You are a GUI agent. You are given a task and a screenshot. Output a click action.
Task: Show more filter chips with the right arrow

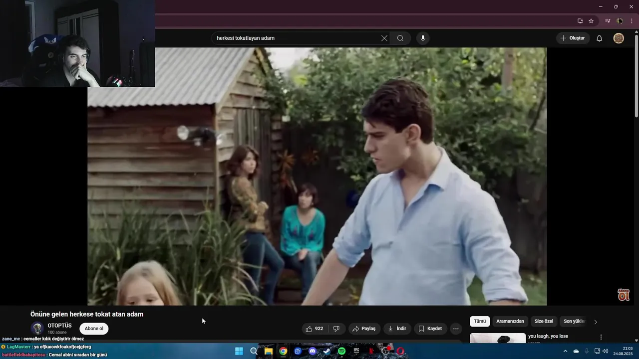click(x=595, y=322)
